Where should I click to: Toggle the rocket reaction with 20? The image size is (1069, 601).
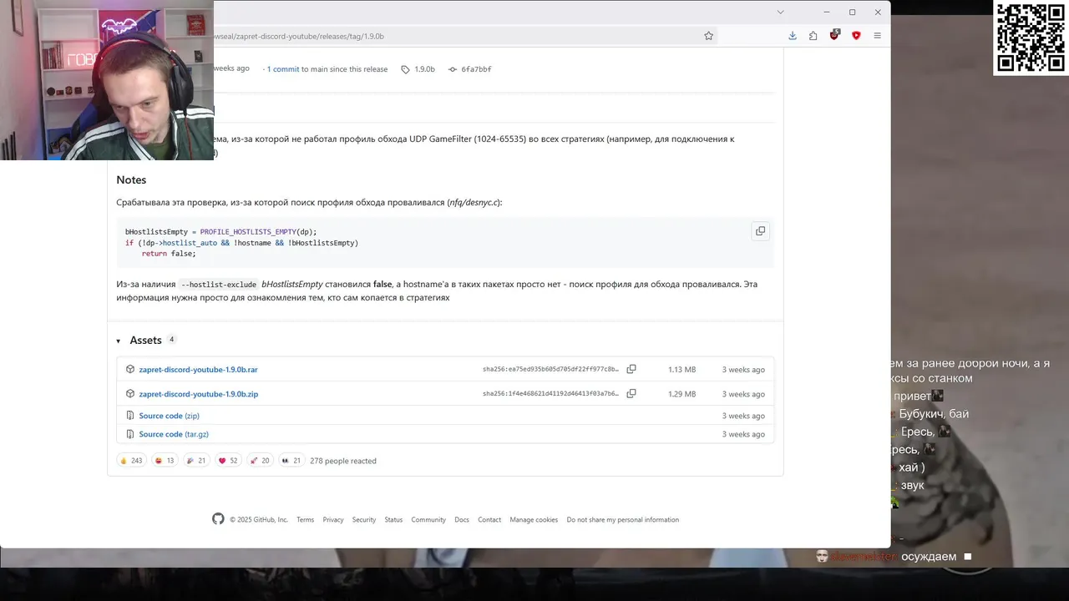pos(260,461)
